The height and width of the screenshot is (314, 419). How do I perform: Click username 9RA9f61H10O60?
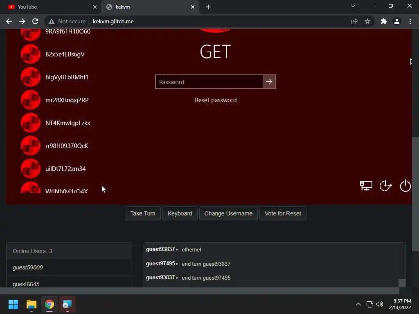(68, 31)
